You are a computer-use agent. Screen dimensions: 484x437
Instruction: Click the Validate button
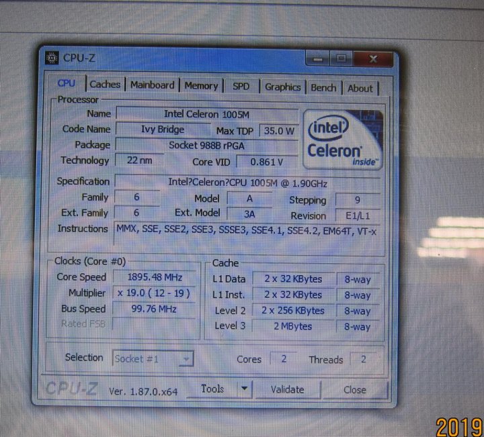(x=288, y=389)
